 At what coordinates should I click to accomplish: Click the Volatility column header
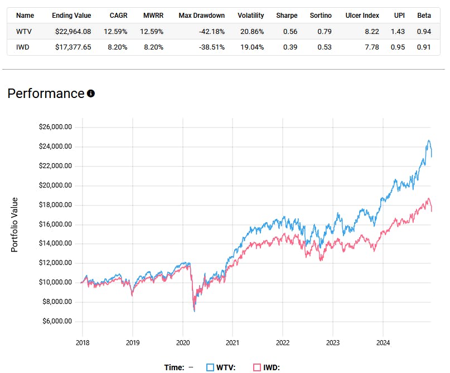pos(250,16)
